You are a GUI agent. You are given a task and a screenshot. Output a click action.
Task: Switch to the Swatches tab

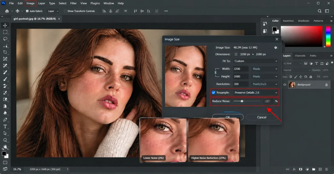click(x=288, y=21)
